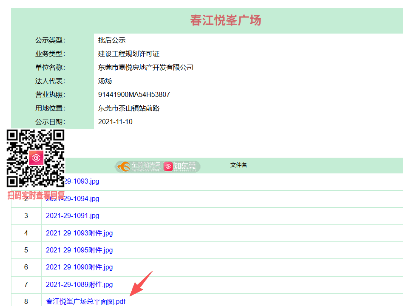403x306 pixels.
Task: Open the 2021-29-1090附件.jpg attachment link
Action: pyautogui.click(x=79, y=267)
